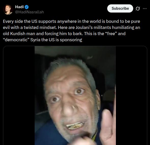Click the first line starting "Every side the US"
Image resolution: width=150 pixels, height=145 pixels.
click(x=72, y=21)
